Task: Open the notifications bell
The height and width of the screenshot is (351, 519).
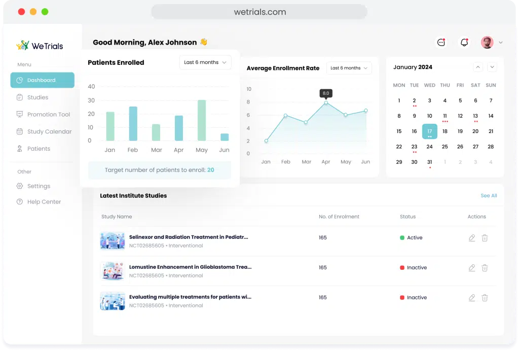Action: pyautogui.click(x=464, y=43)
